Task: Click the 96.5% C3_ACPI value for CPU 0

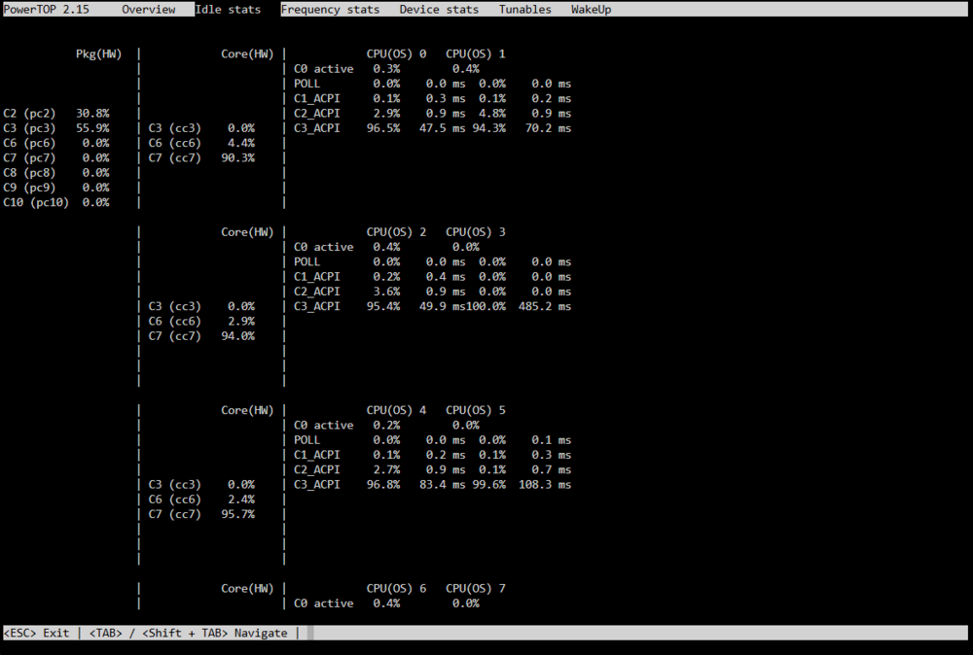Action: [x=382, y=128]
